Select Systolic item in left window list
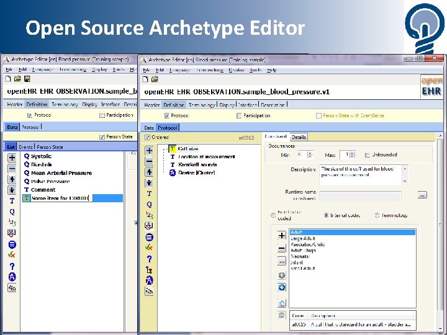The image size is (447, 335). (42, 156)
